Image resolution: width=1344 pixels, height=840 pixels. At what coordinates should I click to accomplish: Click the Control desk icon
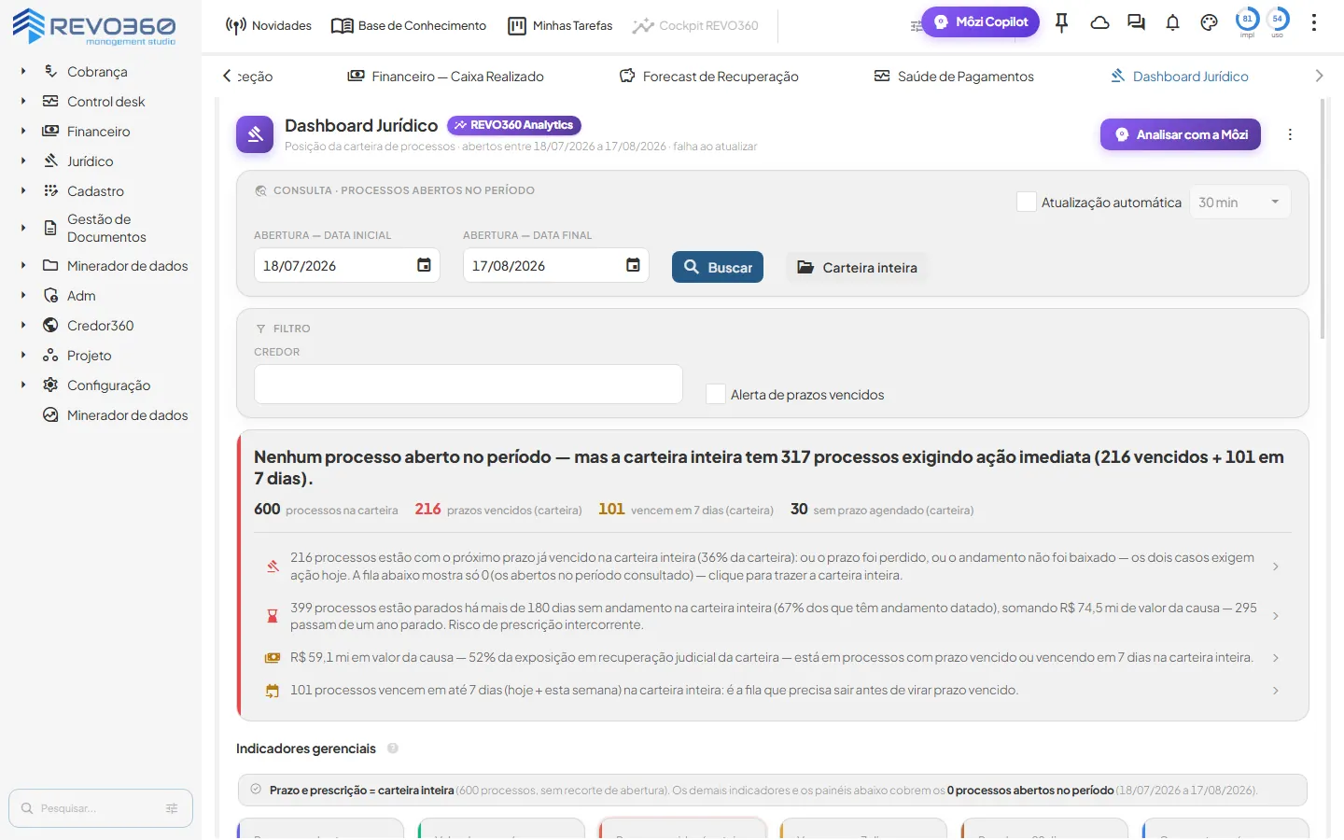click(50, 101)
